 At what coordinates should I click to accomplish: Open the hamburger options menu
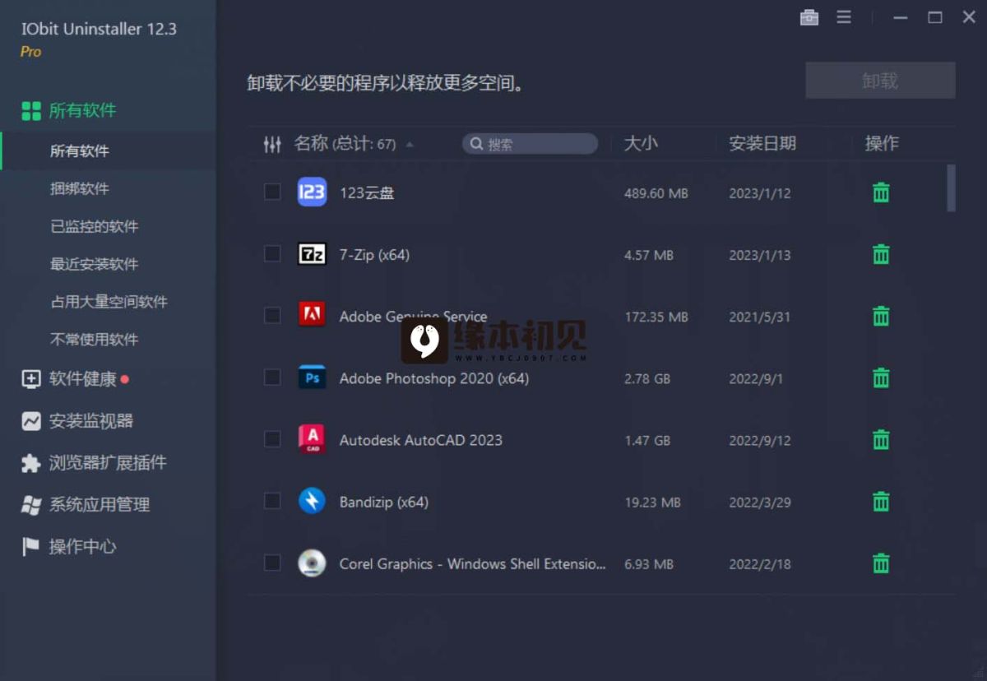pyautogui.click(x=844, y=17)
